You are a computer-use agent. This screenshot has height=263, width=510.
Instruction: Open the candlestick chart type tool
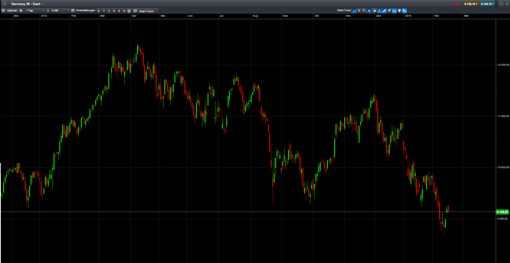click(379, 11)
